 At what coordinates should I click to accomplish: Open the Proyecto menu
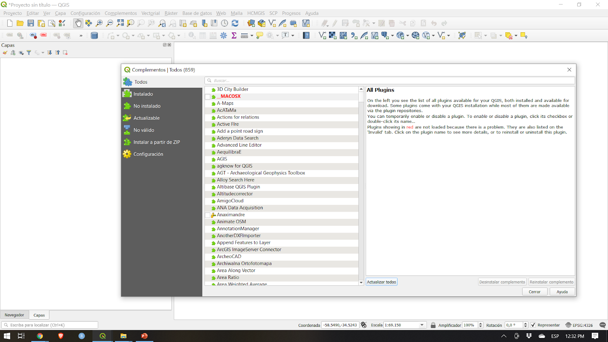13,13
